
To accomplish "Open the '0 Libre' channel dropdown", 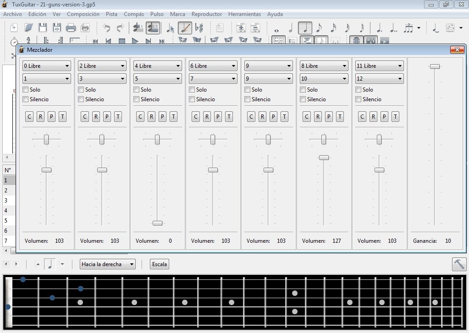I will click(x=47, y=66).
